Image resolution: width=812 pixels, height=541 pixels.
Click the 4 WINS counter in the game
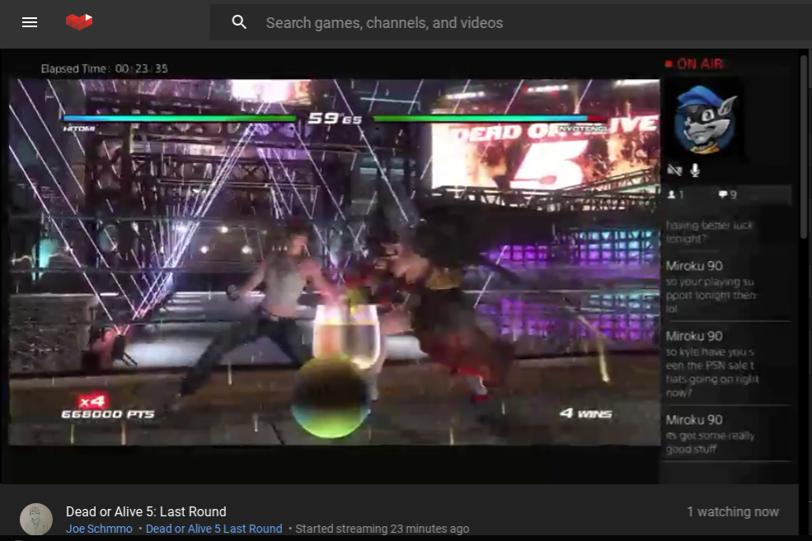[585, 413]
